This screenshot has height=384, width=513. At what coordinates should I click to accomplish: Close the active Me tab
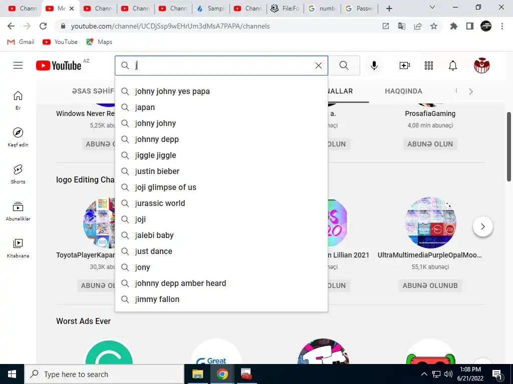pos(72,8)
